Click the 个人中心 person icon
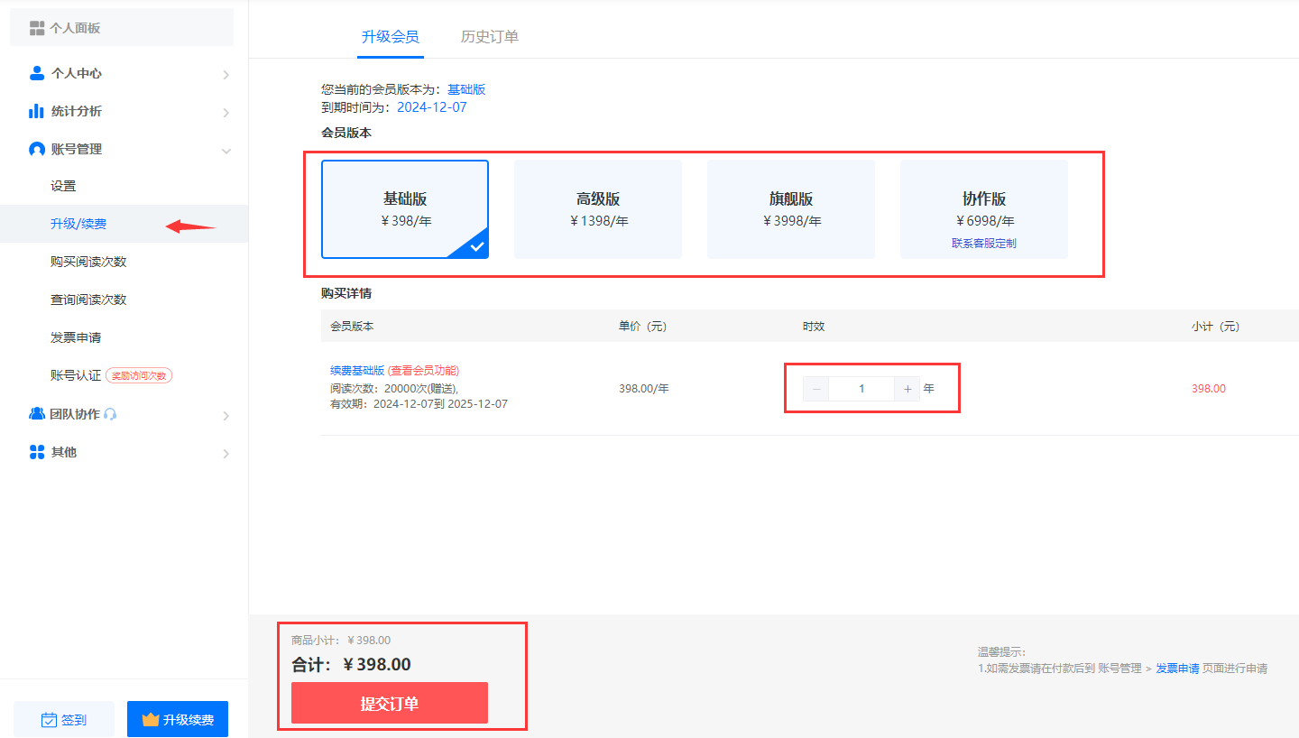This screenshot has height=738, width=1299. pos(37,73)
